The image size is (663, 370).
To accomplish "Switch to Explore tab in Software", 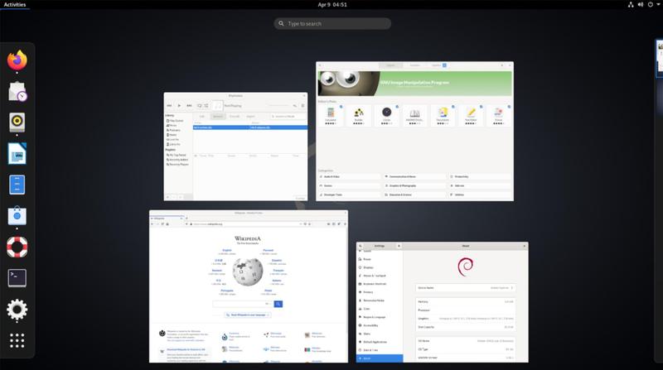I will (x=390, y=65).
